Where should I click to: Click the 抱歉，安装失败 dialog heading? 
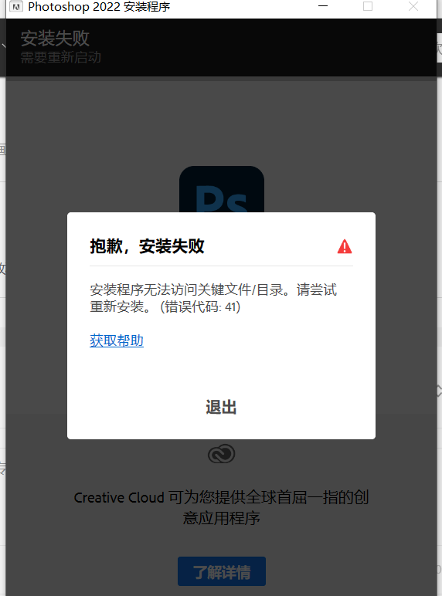click(x=147, y=246)
